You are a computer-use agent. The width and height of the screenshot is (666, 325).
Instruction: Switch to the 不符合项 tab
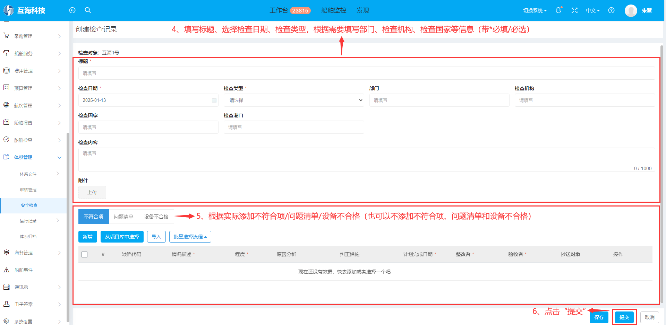pyautogui.click(x=94, y=217)
